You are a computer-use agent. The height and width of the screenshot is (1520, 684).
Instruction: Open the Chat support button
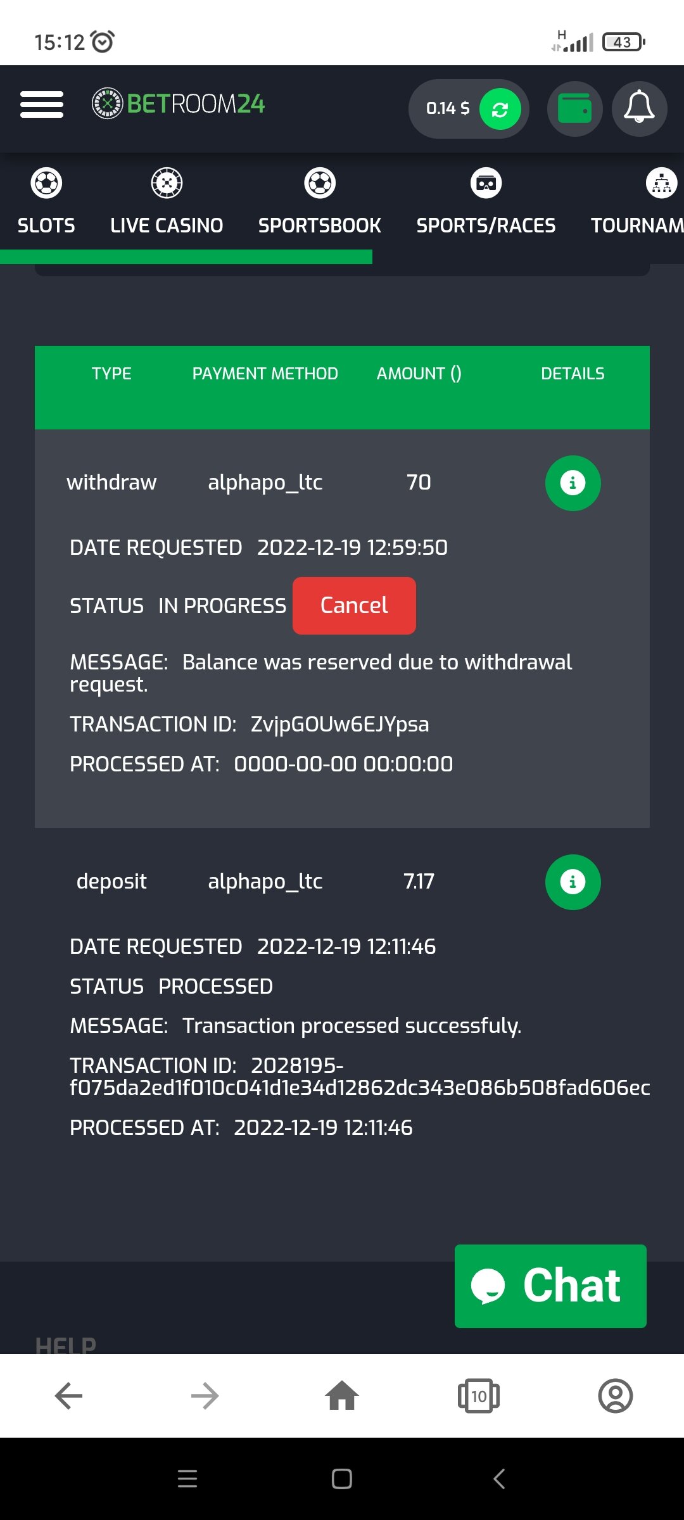pyautogui.click(x=550, y=1286)
